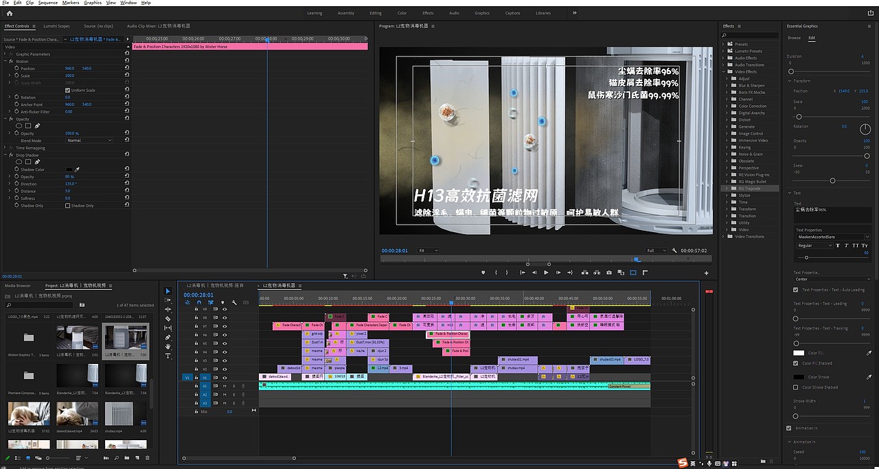Select the Type tool
Viewport: 879px width, 469px height.
point(168,356)
